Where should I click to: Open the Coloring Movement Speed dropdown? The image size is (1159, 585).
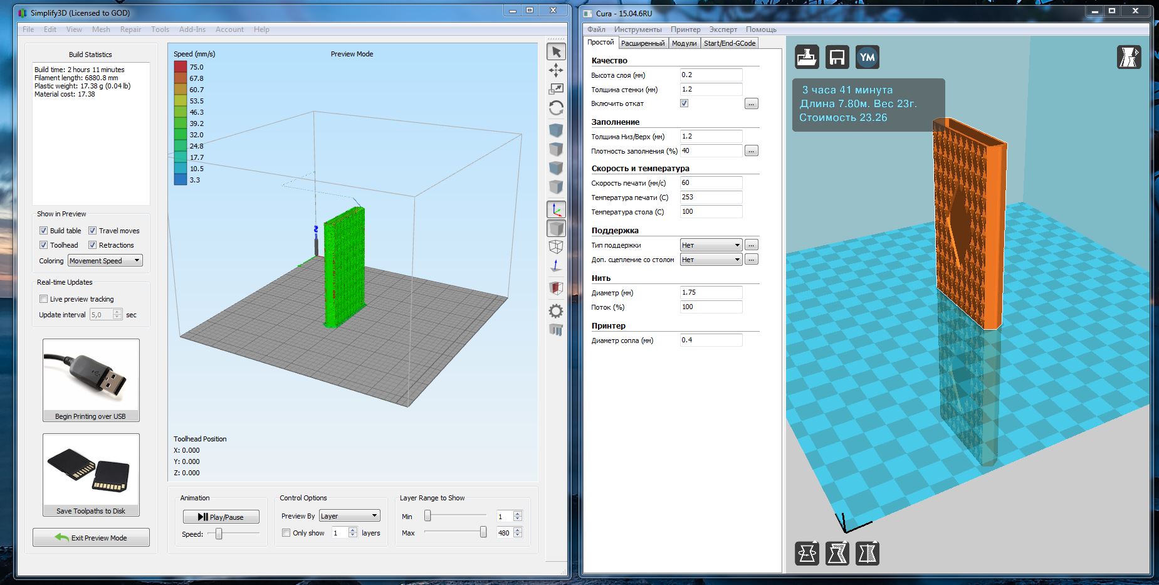click(105, 261)
